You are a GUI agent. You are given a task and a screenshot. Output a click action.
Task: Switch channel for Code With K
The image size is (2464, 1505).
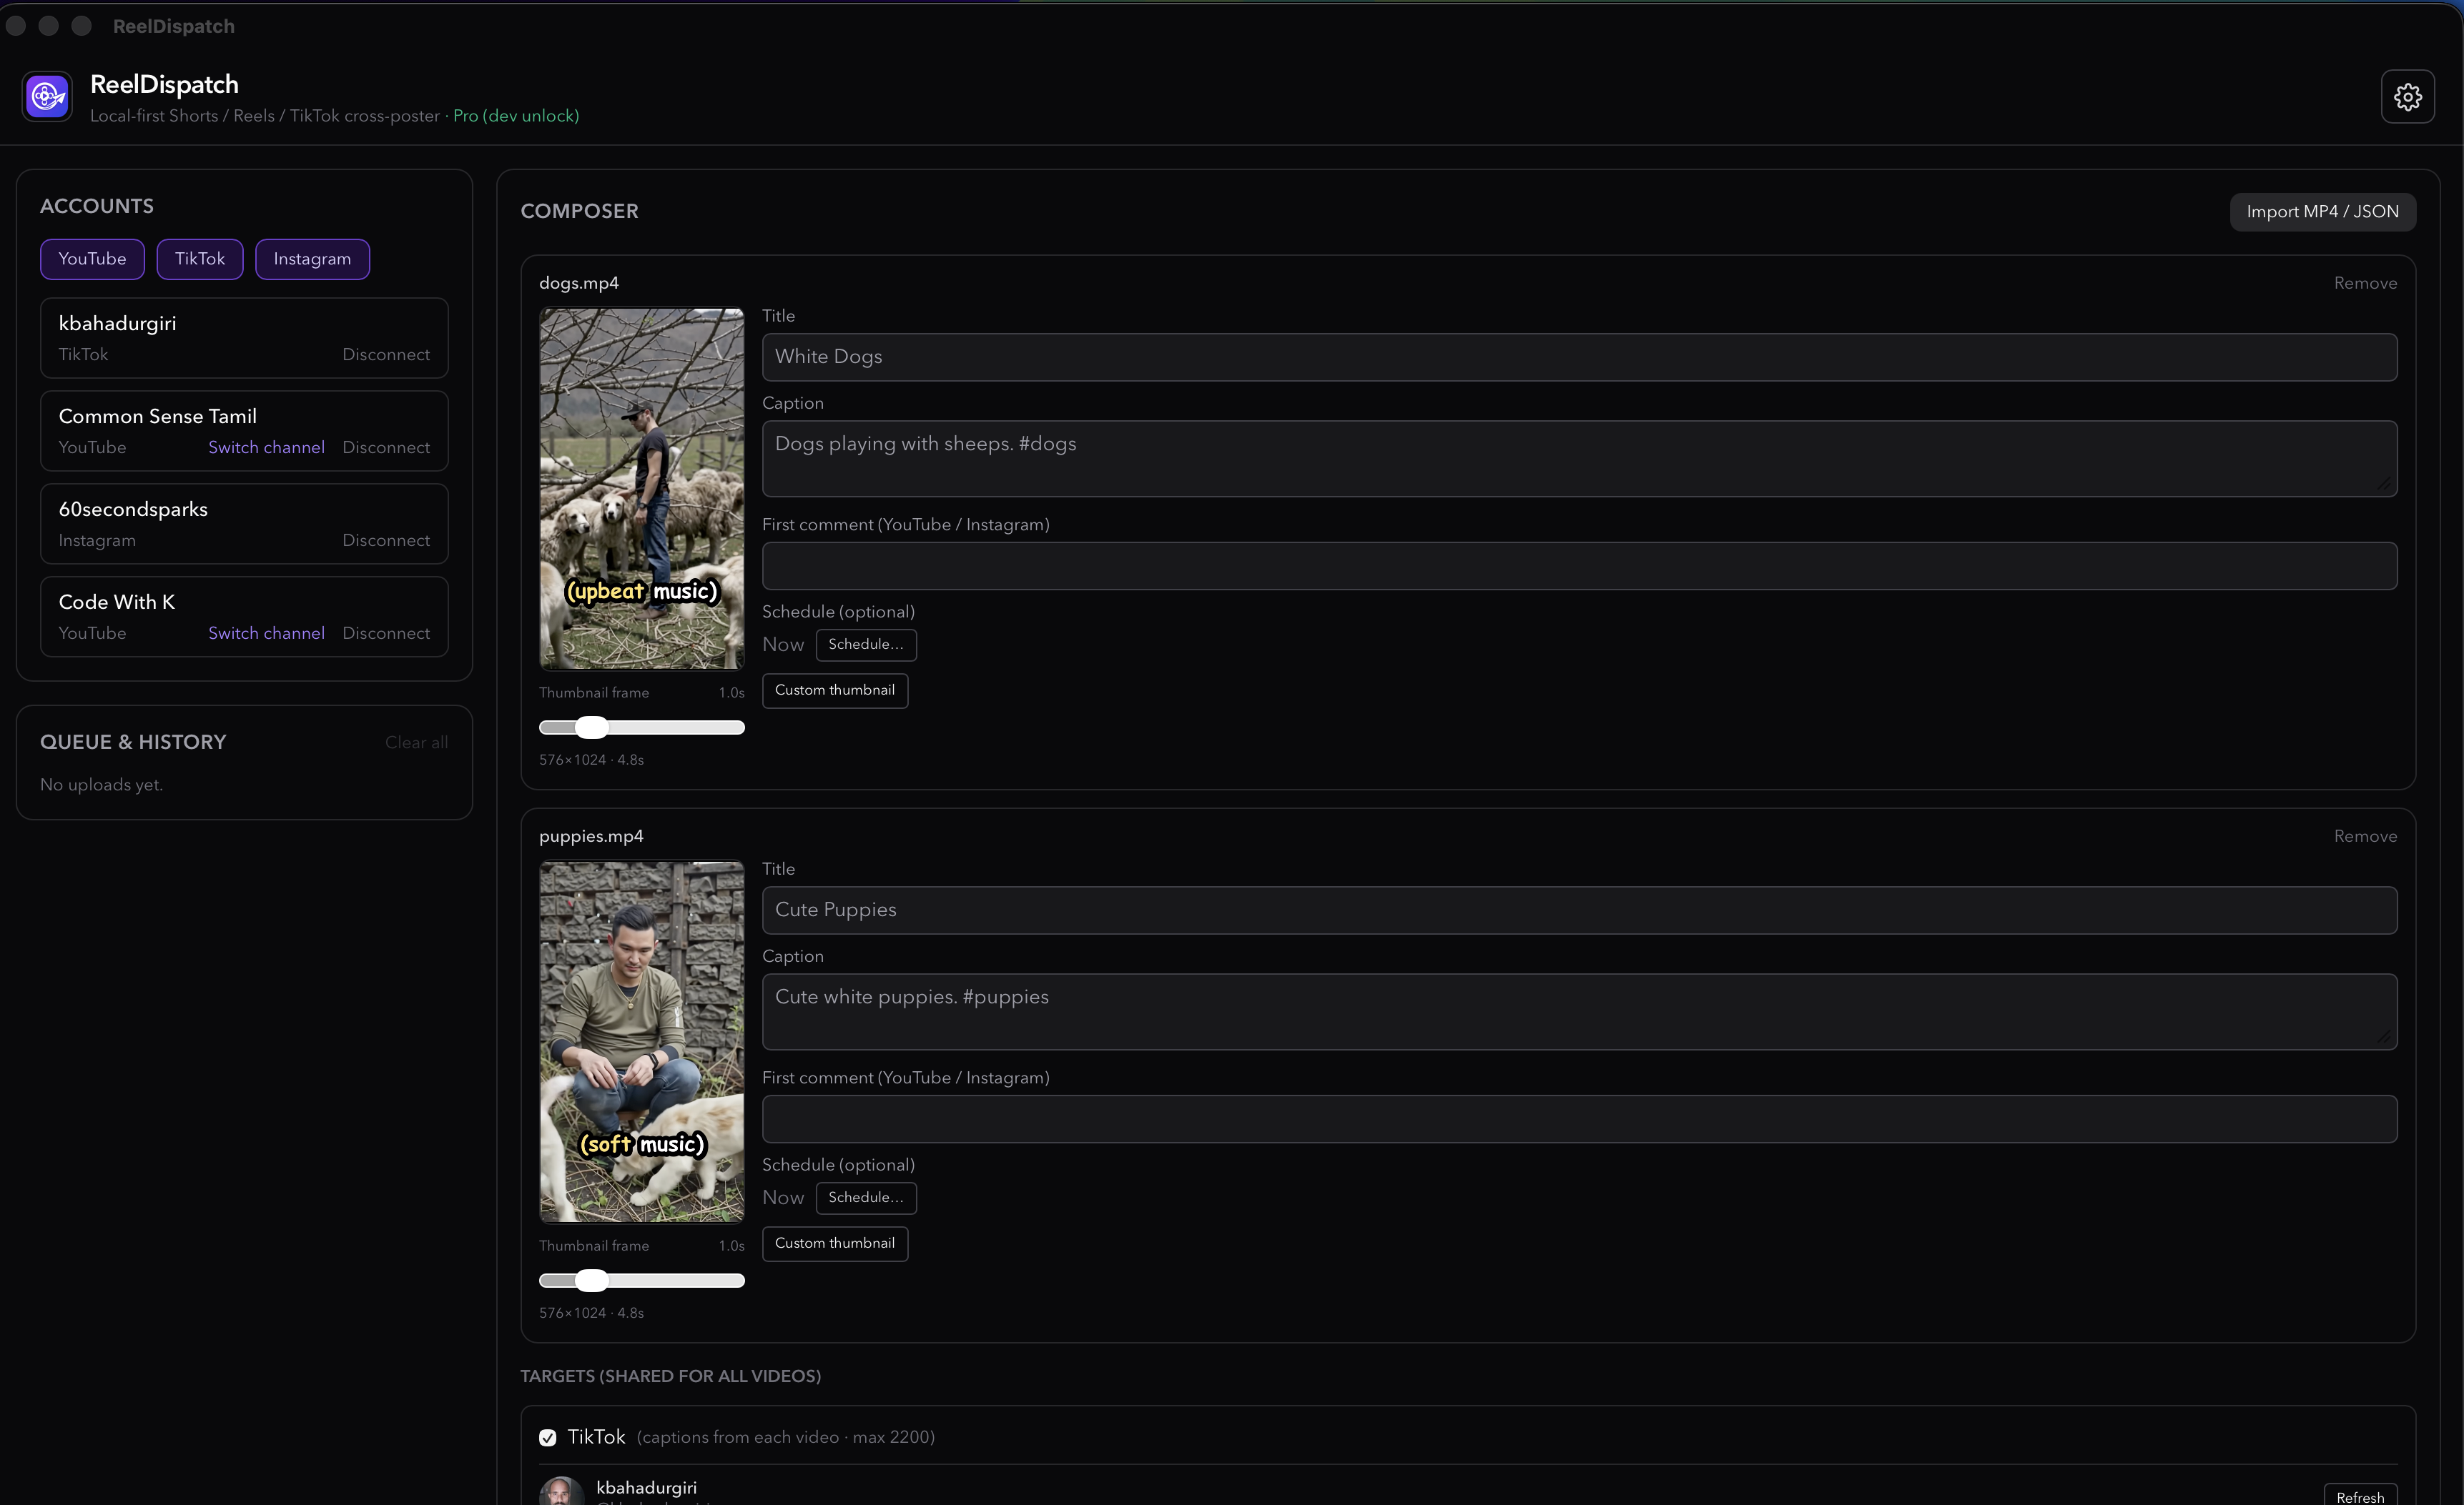[266, 634]
